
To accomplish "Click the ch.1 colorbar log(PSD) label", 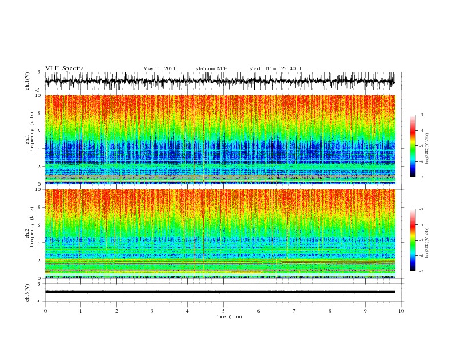I will 427,149.
